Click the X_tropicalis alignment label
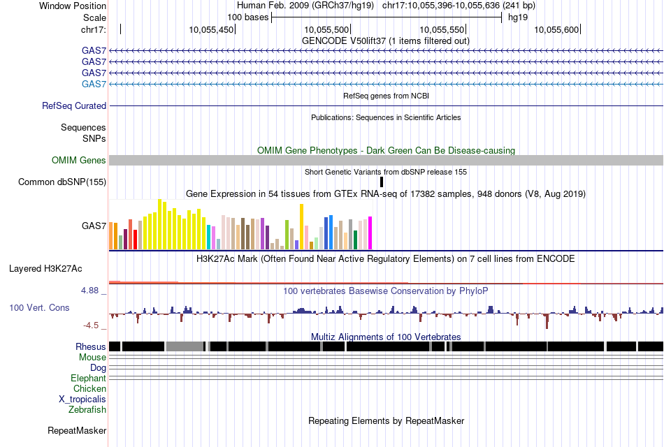The height and width of the screenshot is (447, 664). pos(82,400)
